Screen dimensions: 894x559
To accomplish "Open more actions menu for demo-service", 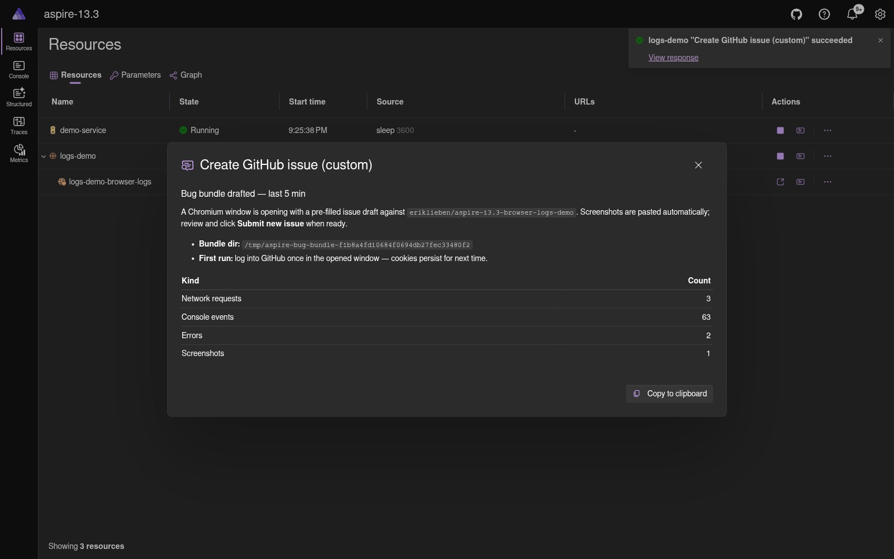I will tap(828, 130).
